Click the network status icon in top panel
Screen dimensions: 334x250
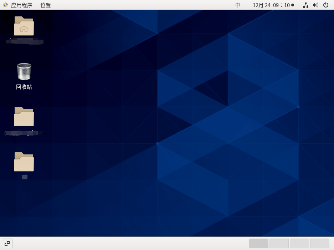[305, 5]
